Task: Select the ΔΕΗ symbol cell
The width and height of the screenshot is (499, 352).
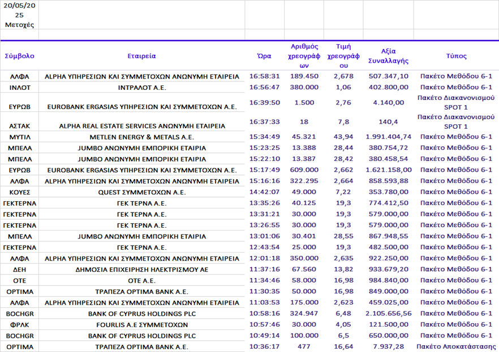Action: 19,270
